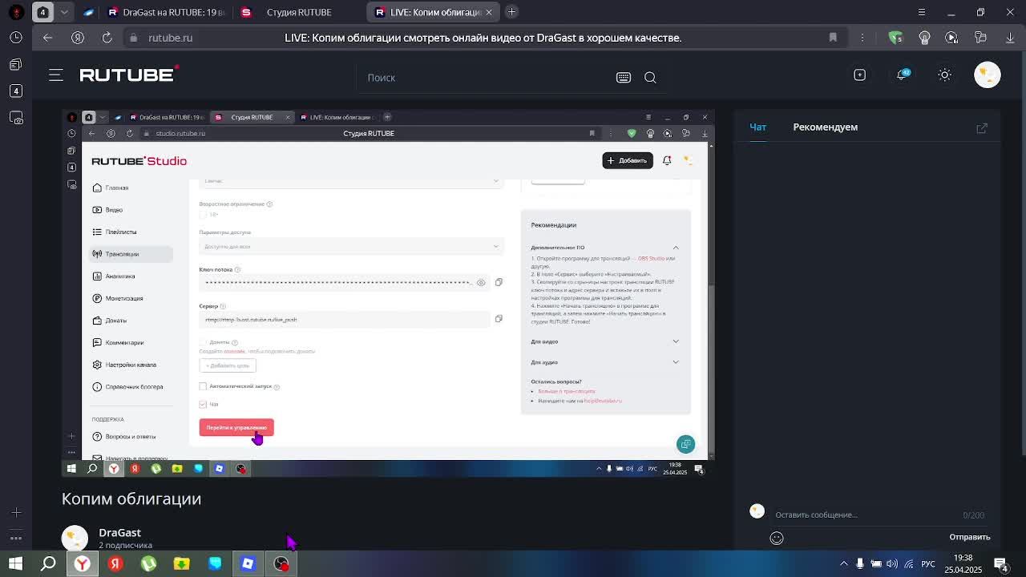Bookmark this page
This screenshot has height=577, width=1026.
tap(833, 38)
